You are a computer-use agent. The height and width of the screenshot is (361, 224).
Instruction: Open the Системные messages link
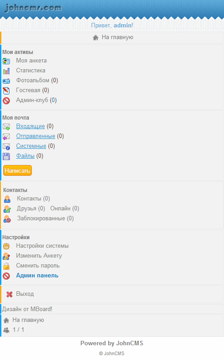[x=31, y=146]
